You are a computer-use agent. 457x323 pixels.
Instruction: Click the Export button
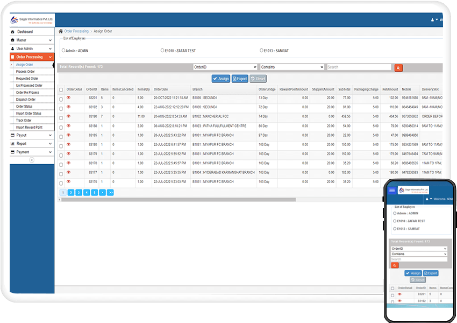point(240,78)
